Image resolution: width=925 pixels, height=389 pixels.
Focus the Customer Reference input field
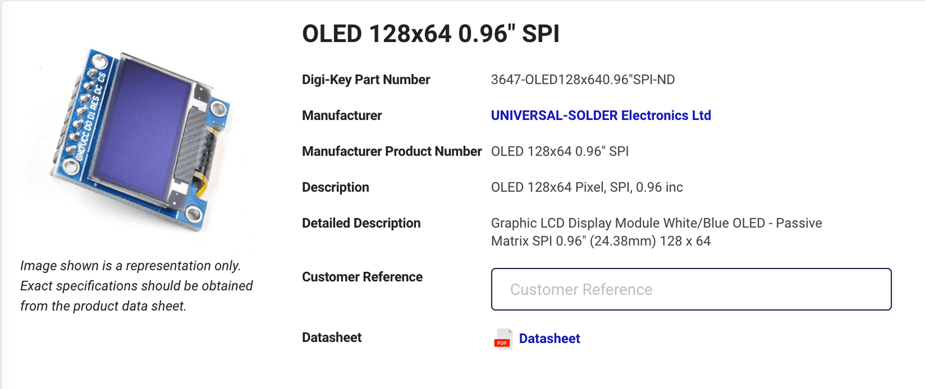[x=691, y=289]
